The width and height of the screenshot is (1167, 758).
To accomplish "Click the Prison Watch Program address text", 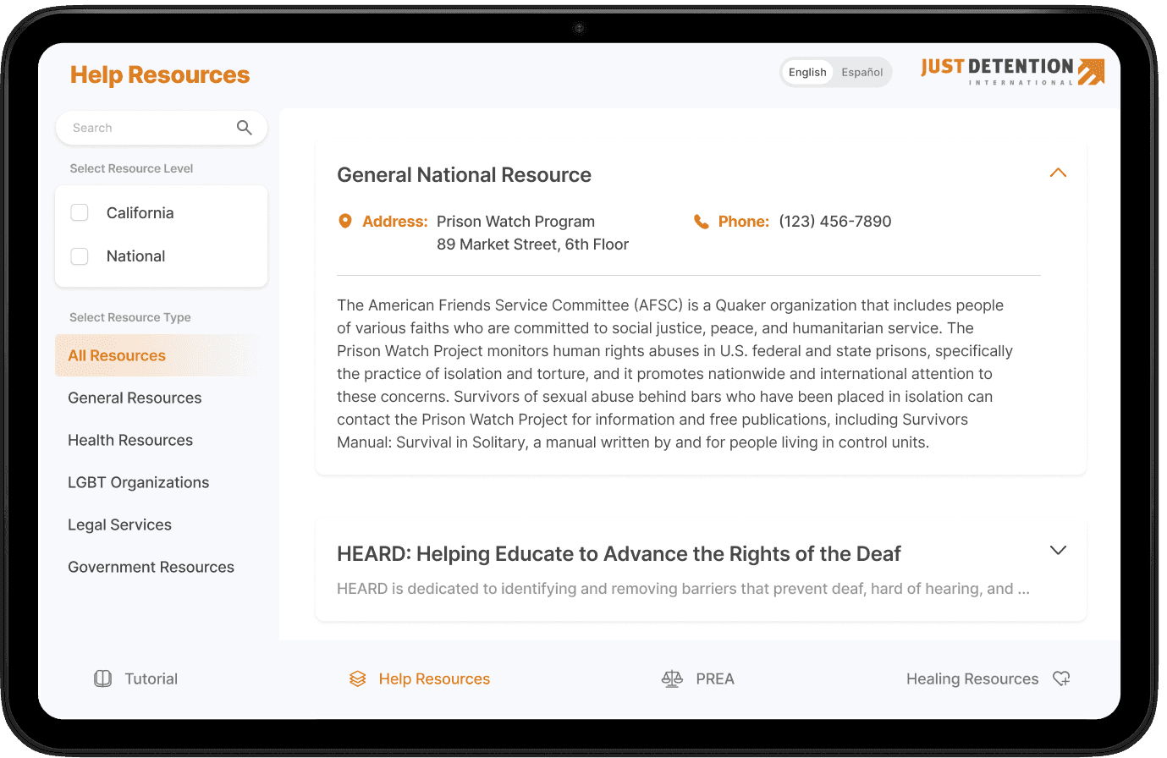I will click(x=516, y=222).
